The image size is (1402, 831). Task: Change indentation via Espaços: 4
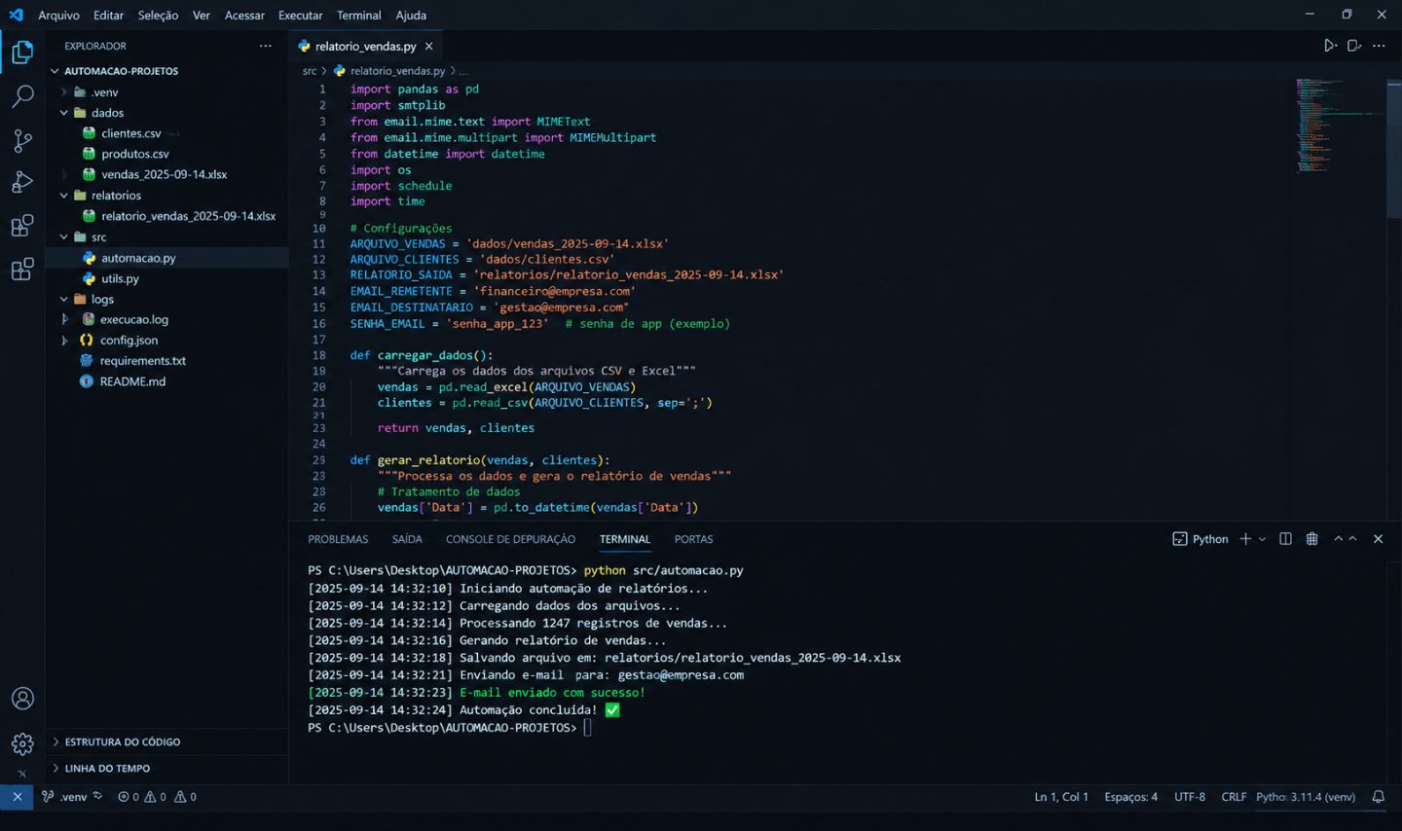pyautogui.click(x=1130, y=797)
